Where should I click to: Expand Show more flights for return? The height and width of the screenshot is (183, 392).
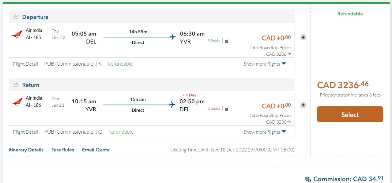click(x=265, y=132)
